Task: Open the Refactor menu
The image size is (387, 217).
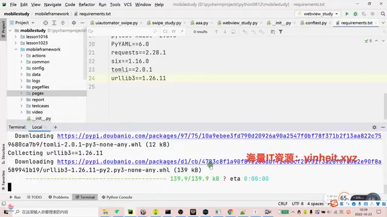Action: pyautogui.click(x=86, y=4)
